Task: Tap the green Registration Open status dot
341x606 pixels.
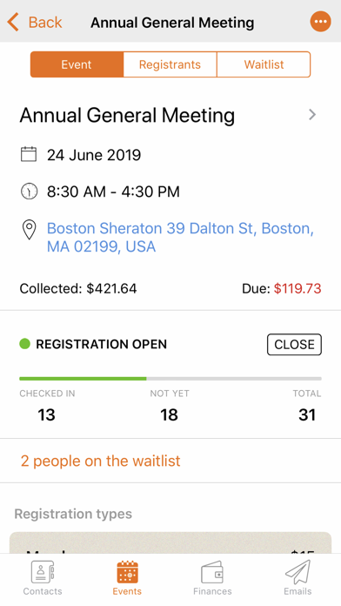Action: pyautogui.click(x=24, y=344)
